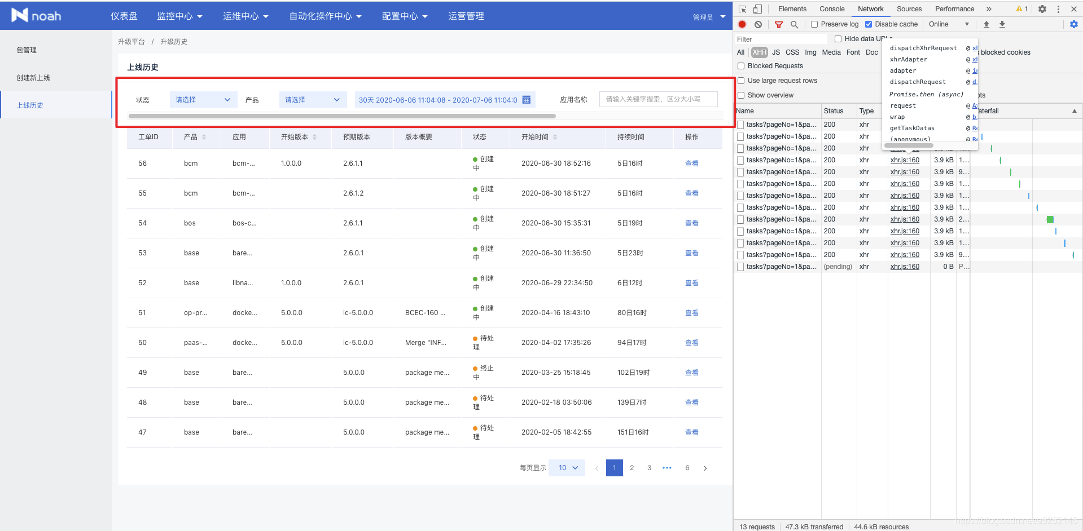The image size is (1083, 531).
Task: Expand the 监控中心 menu
Action: click(x=179, y=16)
